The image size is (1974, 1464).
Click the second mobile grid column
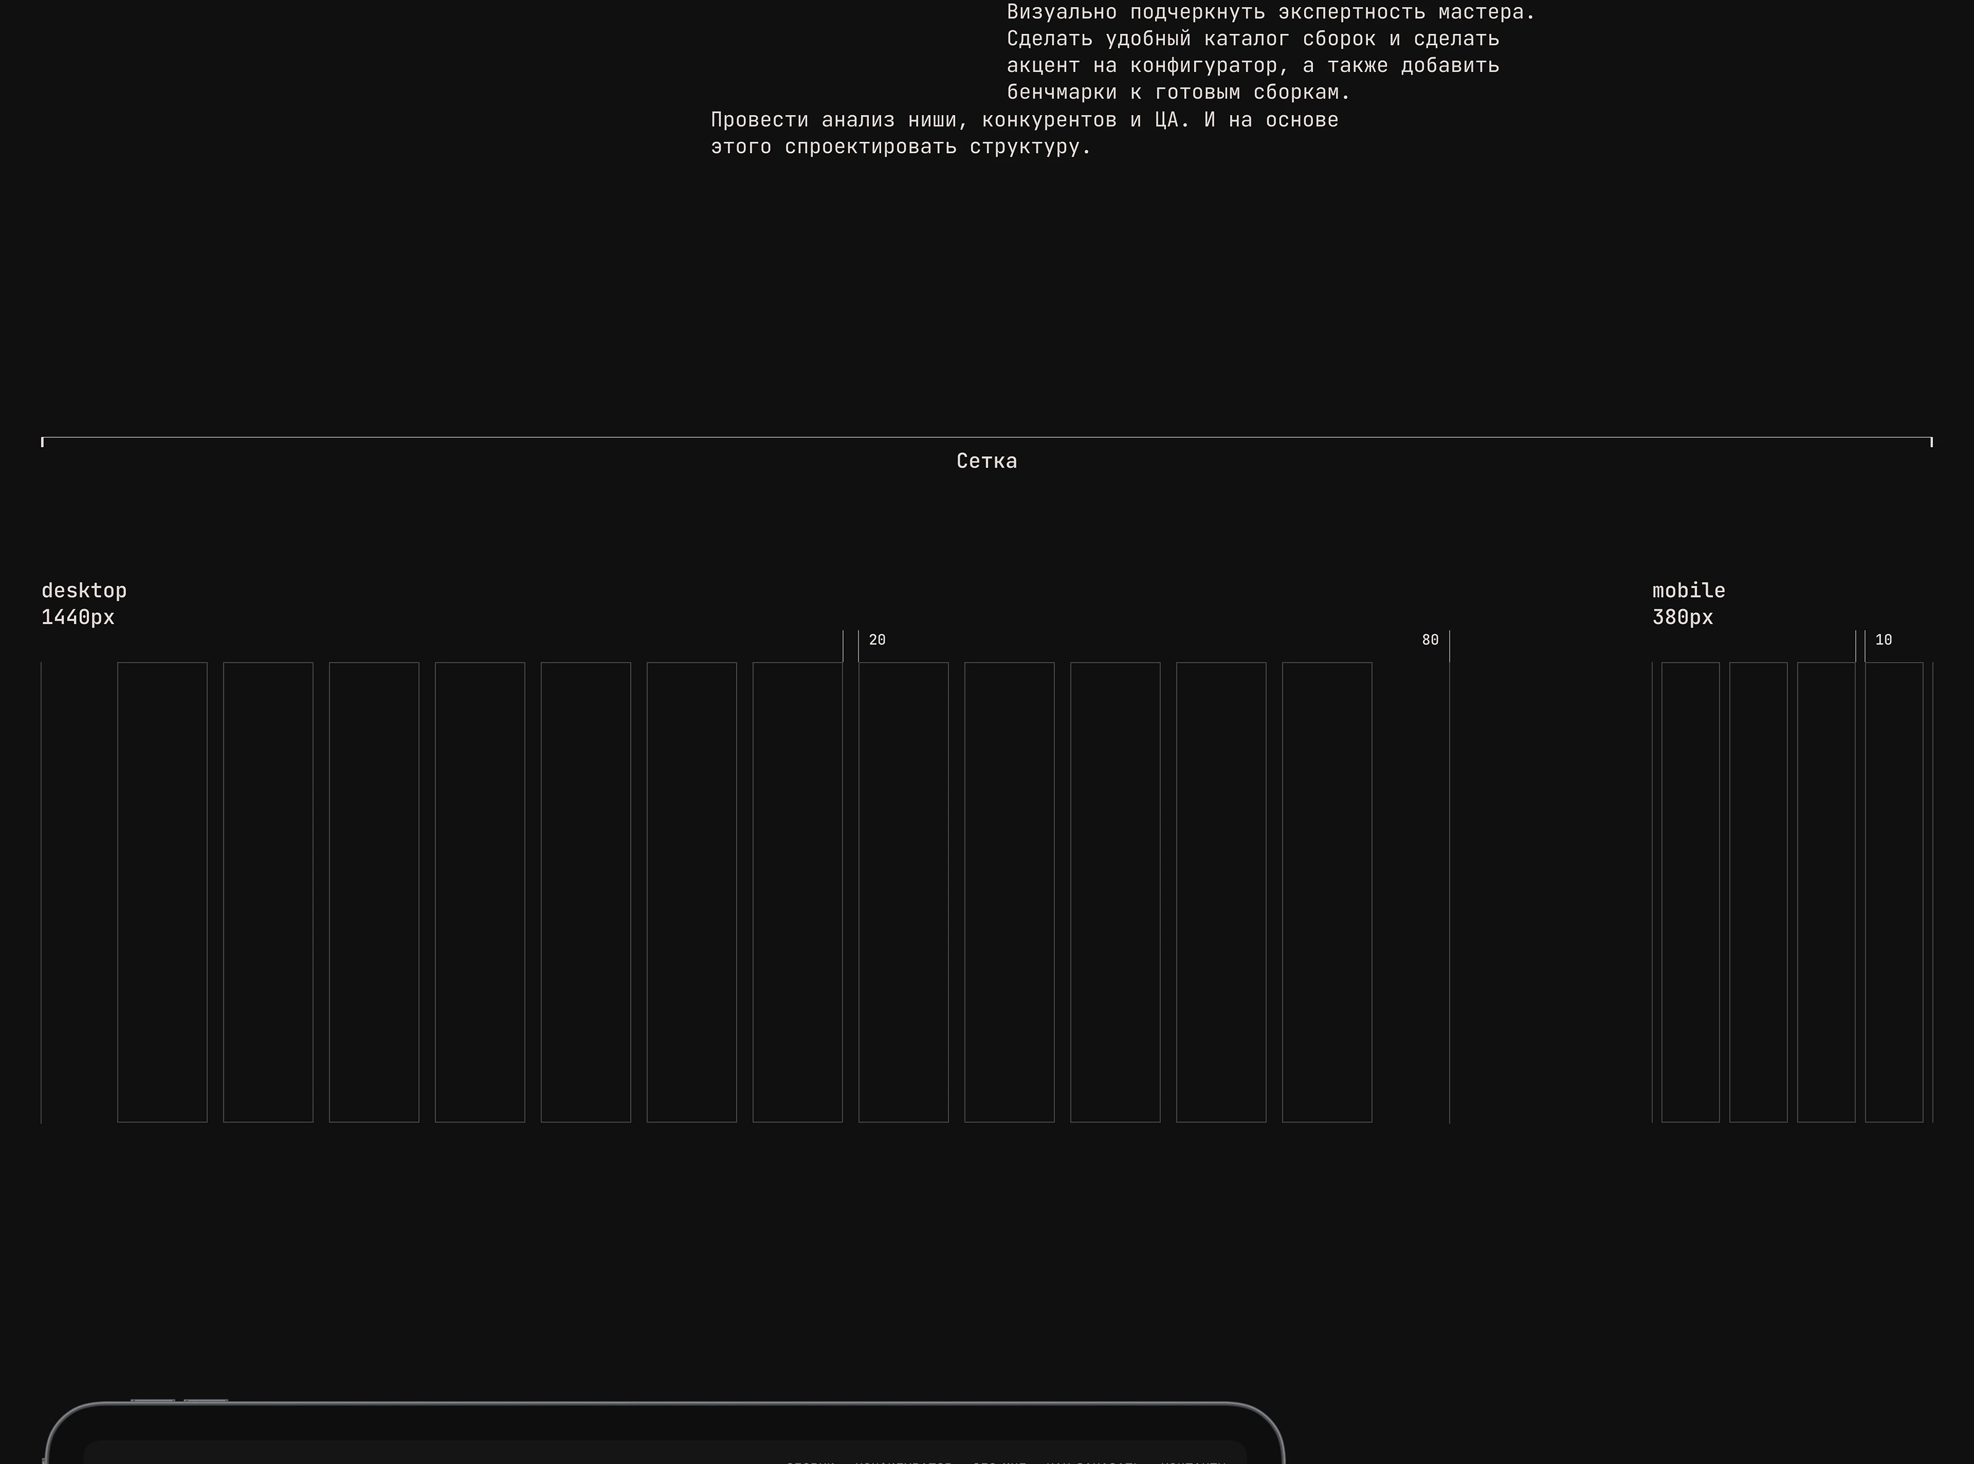click(x=1758, y=891)
